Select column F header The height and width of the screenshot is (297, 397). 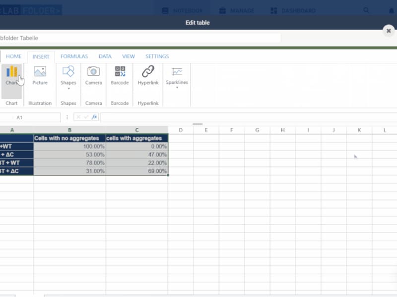(x=232, y=130)
